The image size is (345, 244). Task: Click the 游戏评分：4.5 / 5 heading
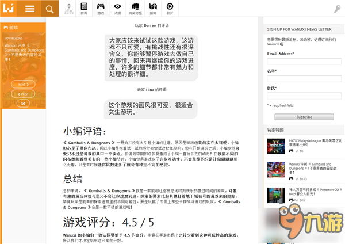coord(108,222)
